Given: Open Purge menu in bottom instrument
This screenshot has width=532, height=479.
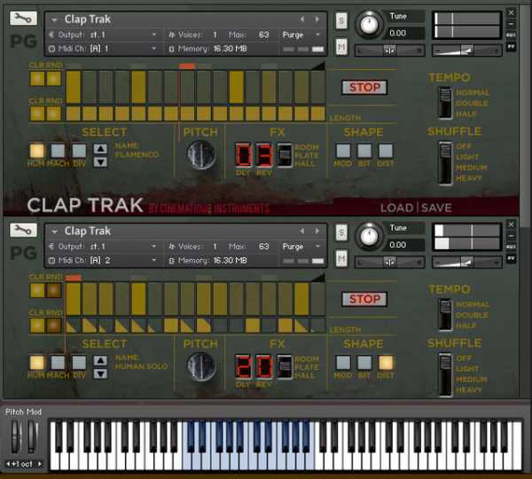Looking at the screenshot, I should [x=301, y=247].
